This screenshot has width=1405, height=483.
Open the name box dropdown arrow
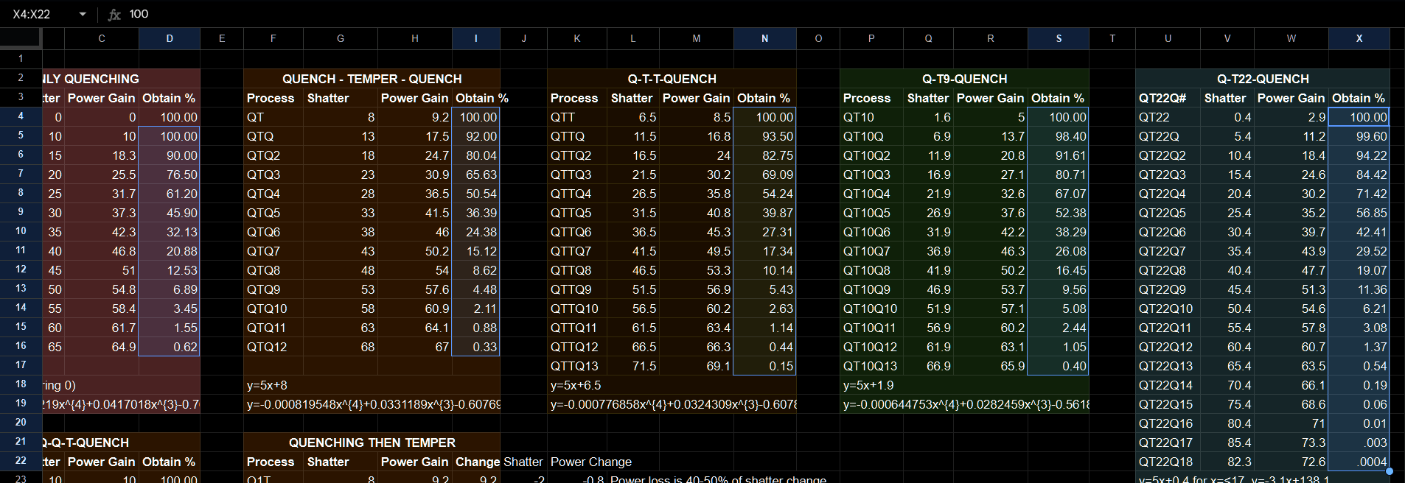click(x=83, y=14)
